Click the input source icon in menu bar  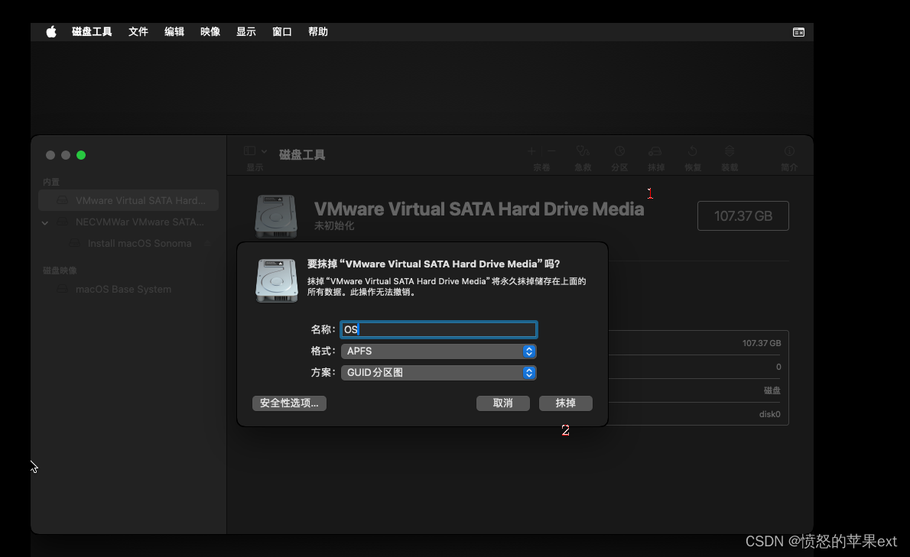798,32
